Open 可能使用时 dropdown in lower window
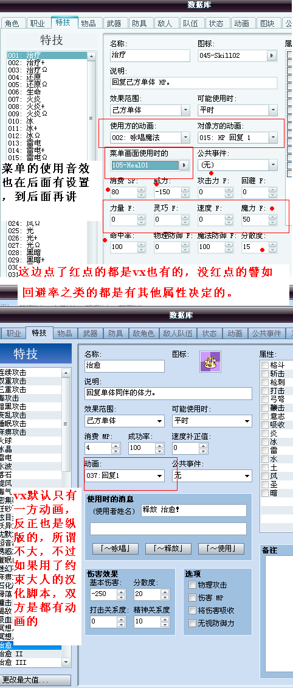This screenshot has width=293, height=688. click(x=247, y=421)
